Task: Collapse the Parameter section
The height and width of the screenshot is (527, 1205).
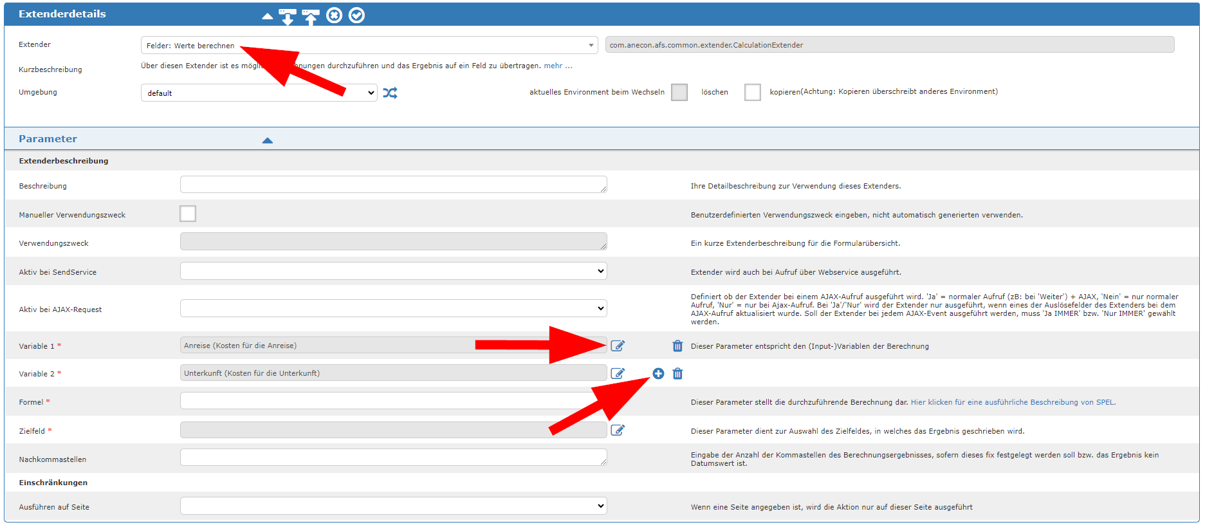Action: 268,140
